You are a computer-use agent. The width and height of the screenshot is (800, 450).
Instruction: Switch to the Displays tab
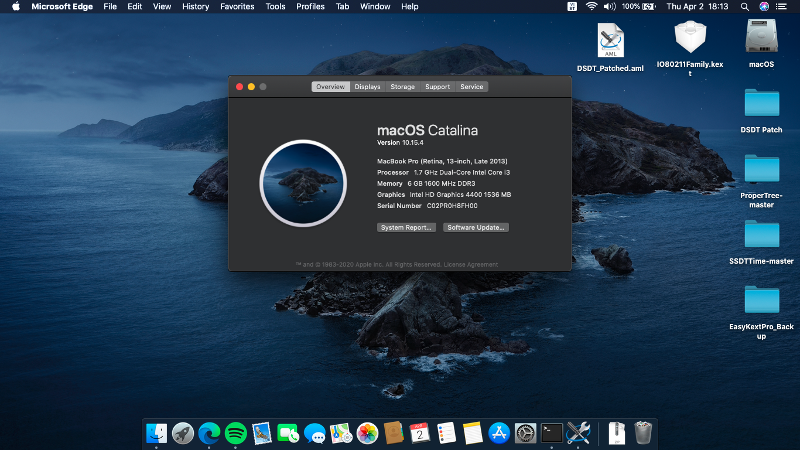[368, 87]
